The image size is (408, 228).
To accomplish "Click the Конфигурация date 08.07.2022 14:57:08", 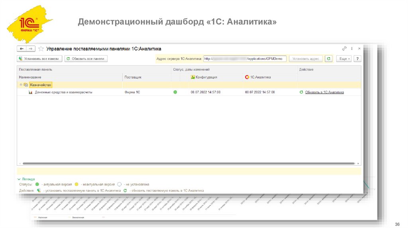I will (x=206, y=92).
